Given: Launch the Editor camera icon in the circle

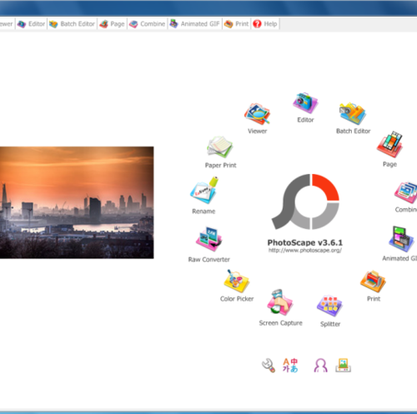Looking at the screenshot, I should pos(305,102).
